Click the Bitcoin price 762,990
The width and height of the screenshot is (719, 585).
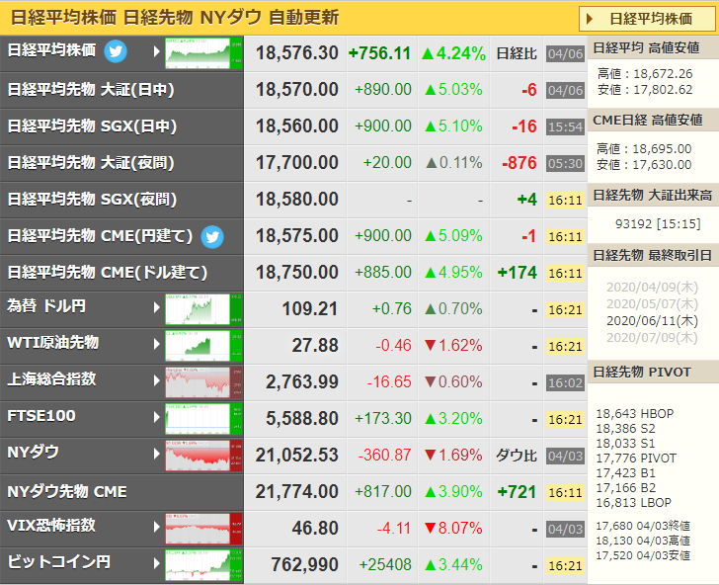tap(304, 565)
